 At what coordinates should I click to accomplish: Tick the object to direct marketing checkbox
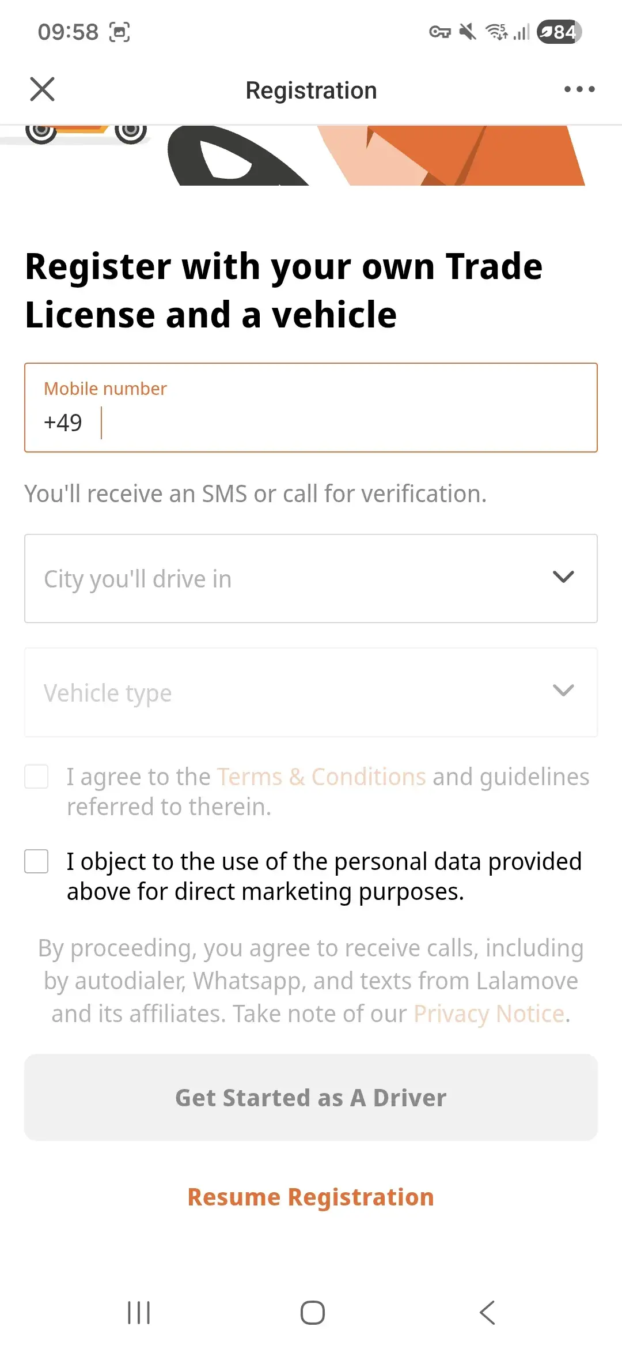[36, 861]
